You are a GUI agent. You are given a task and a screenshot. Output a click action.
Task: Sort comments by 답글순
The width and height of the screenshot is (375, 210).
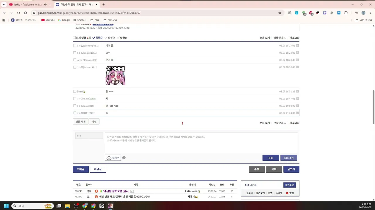coord(122,38)
